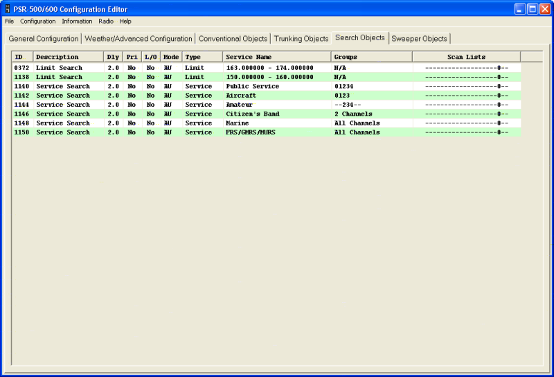Image resolution: width=554 pixels, height=377 pixels.
Task: Switch to Sweeper Objects tab
Action: tap(420, 39)
